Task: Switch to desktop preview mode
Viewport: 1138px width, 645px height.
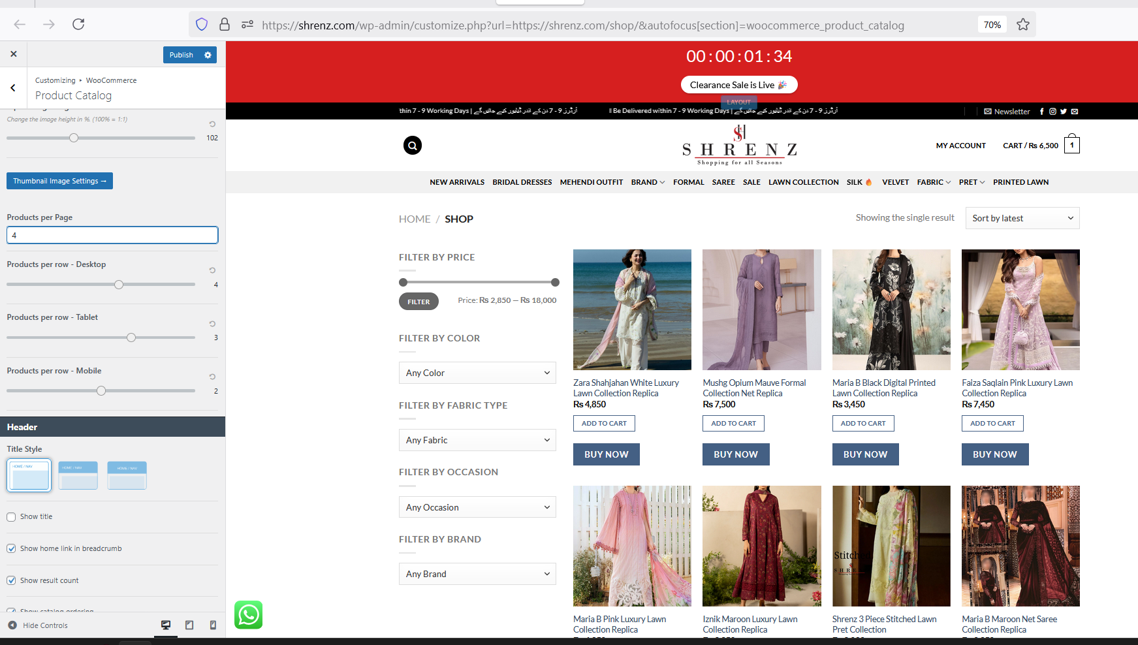Action: [166, 625]
